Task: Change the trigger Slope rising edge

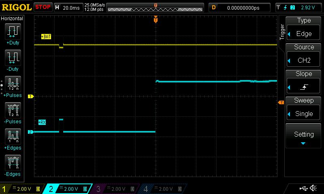Action: [304, 82]
